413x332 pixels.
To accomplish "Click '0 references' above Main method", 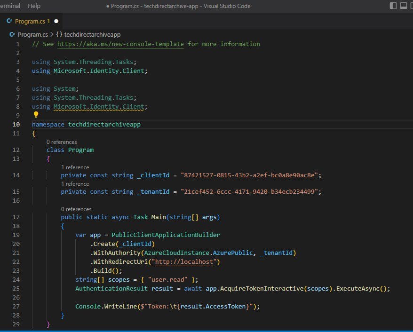I will (76, 209).
